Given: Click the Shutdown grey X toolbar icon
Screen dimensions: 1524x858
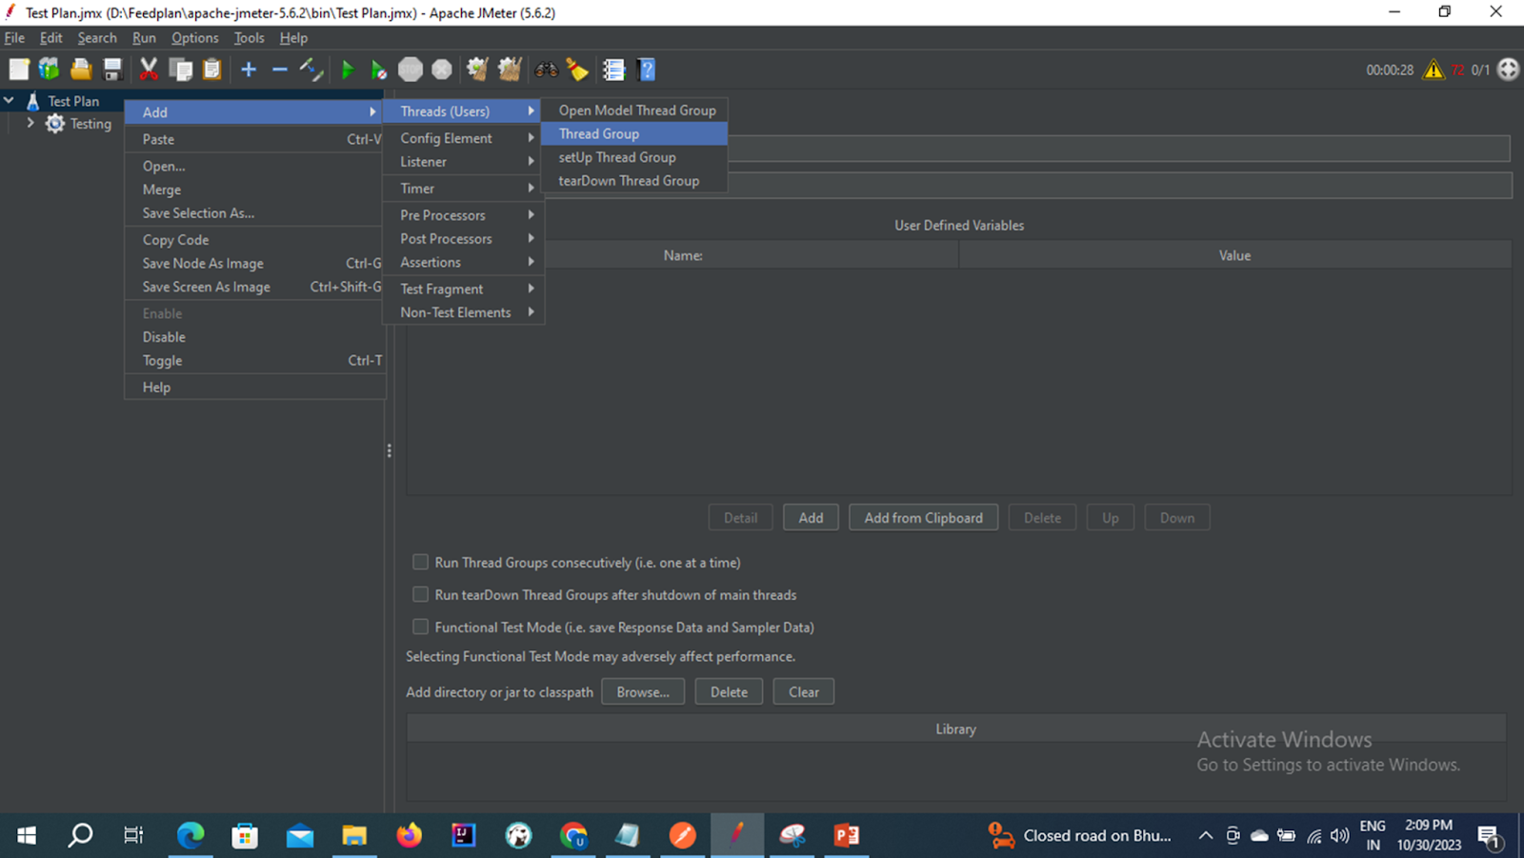Looking at the screenshot, I should pyautogui.click(x=442, y=70).
